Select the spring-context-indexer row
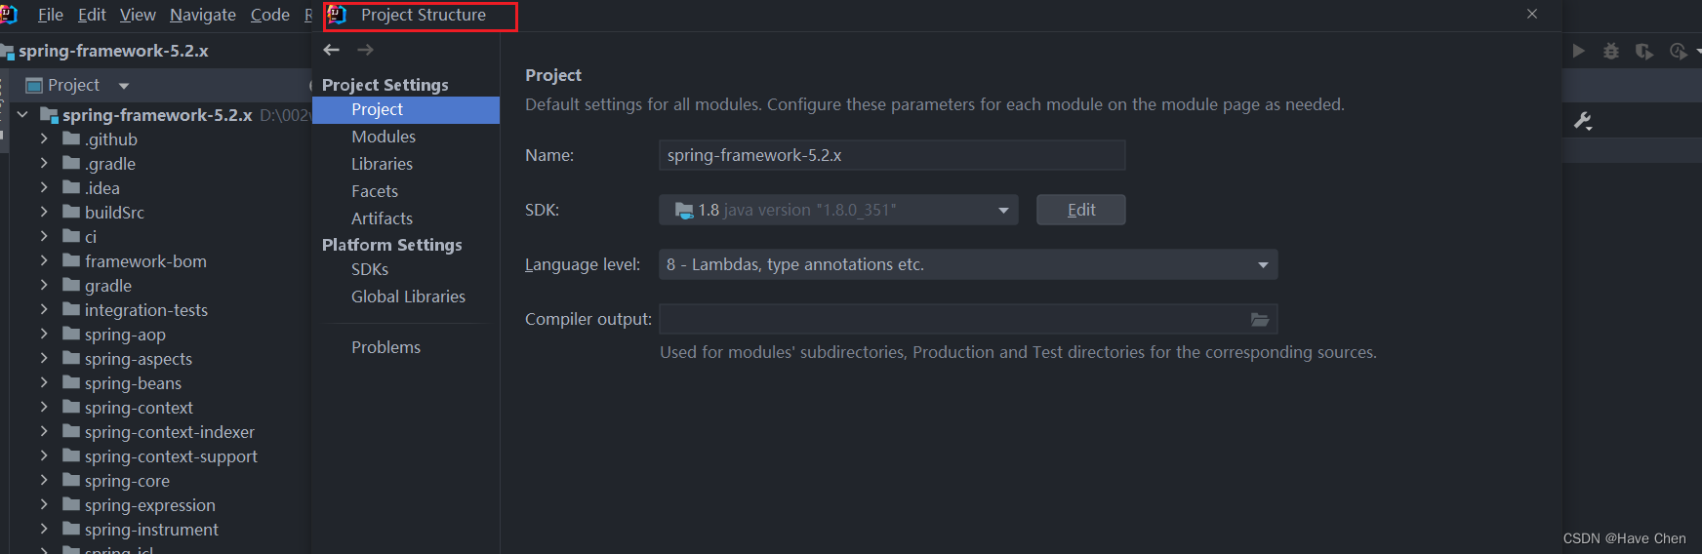The width and height of the screenshot is (1702, 554). tap(161, 431)
